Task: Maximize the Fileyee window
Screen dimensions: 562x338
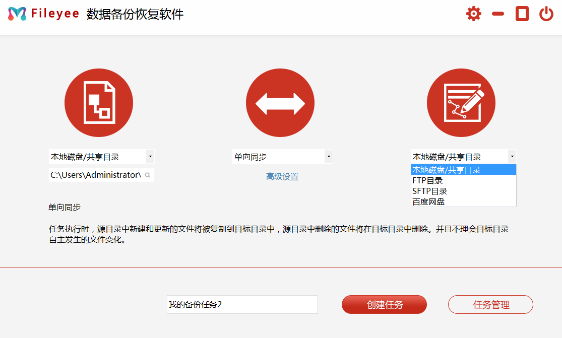Action: pos(522,14)
